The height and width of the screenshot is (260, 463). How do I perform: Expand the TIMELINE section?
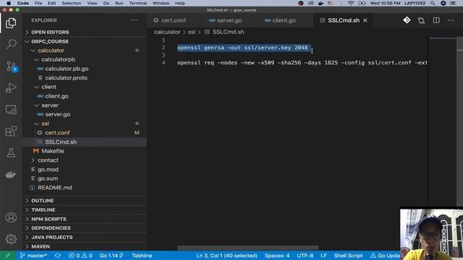tap(85, 210)
